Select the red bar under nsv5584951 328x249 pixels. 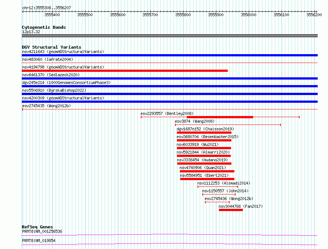point(207,179)
